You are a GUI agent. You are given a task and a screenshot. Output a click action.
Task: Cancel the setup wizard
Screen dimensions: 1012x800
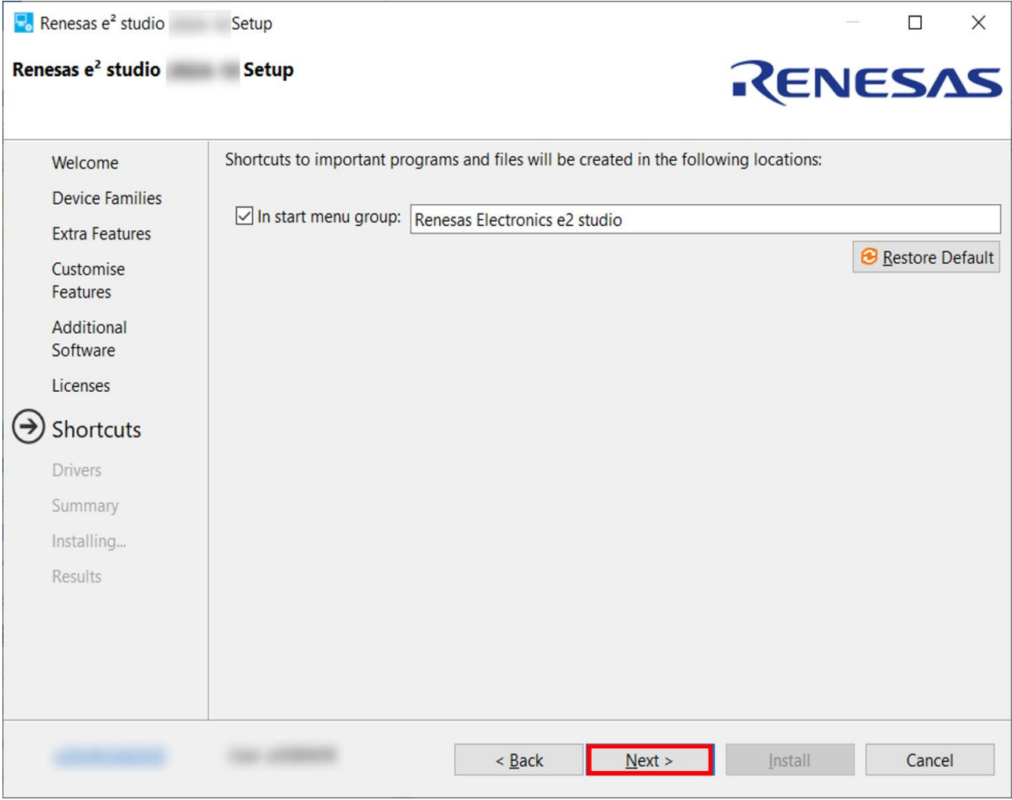coord(929,760)
